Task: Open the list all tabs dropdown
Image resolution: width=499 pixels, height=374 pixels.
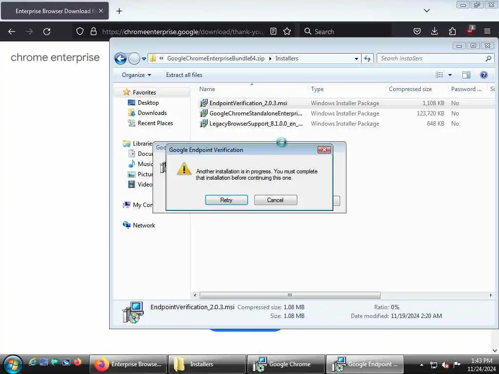Action: click(427, 11)
